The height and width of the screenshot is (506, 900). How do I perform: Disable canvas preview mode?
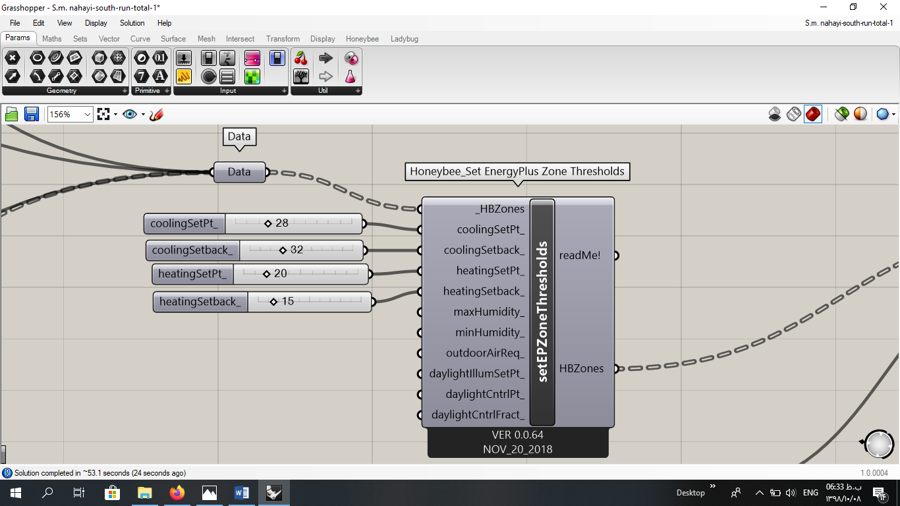pos(775,114)
